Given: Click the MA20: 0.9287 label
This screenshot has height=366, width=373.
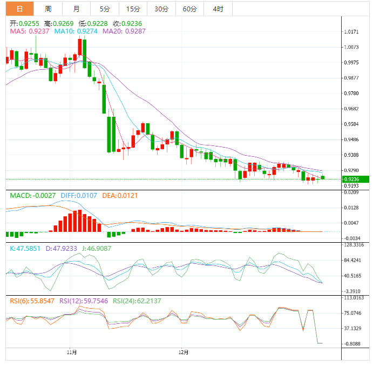Looking at the screenshot, I should click(124, 31).
